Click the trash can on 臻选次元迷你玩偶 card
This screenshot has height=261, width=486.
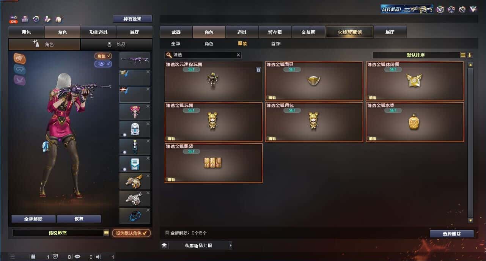click(258, 70)
